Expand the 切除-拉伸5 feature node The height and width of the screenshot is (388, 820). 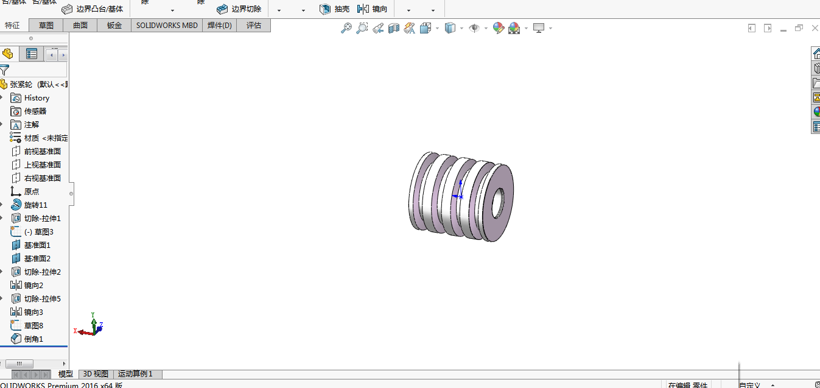pos(2,299)
